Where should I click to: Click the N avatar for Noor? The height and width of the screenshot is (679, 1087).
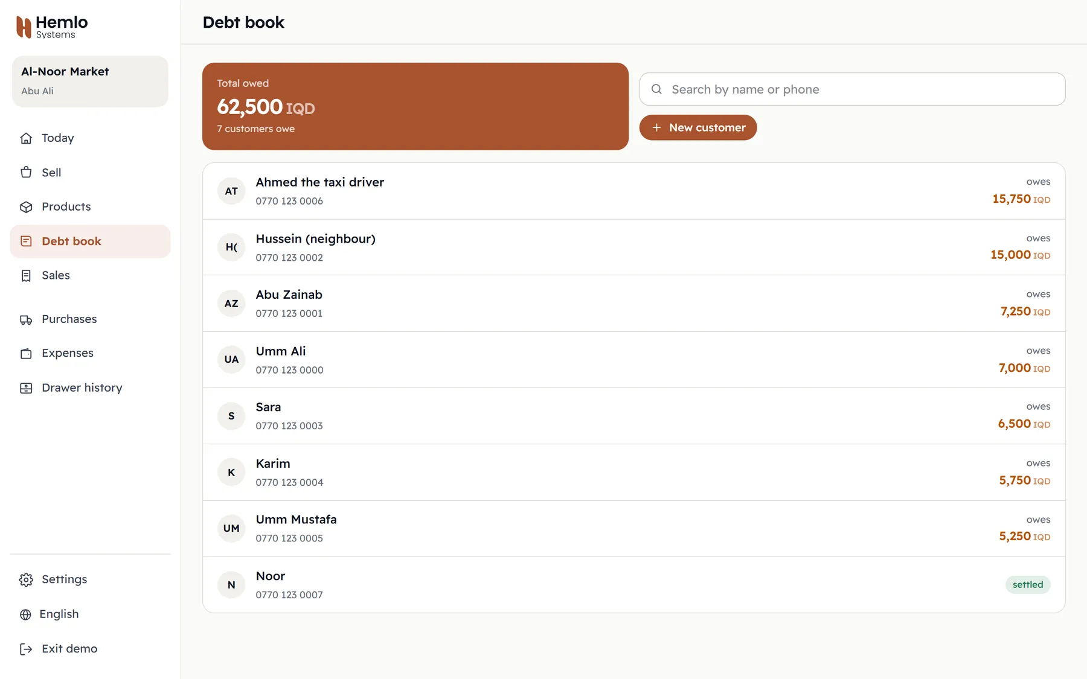231,584
